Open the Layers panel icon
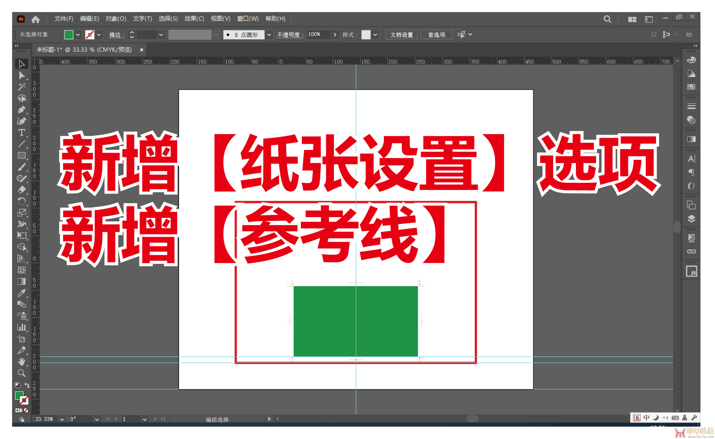Viewport: 715px width, 439px height. pyautogui.click(x=691, y=219)
